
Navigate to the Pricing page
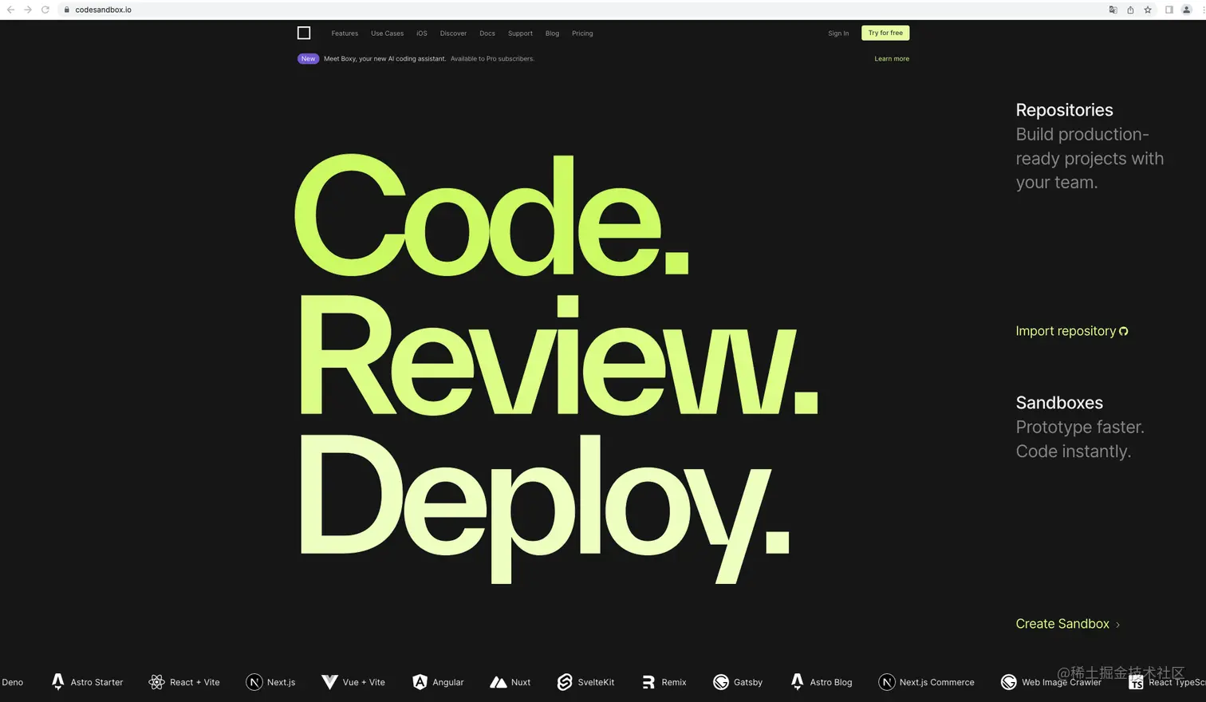(x=582, y=34)
